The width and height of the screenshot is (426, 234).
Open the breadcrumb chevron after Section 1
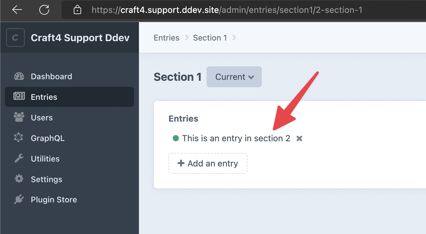235,37
